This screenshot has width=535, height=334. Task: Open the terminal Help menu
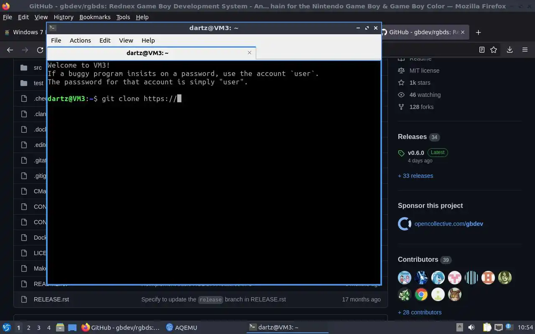tap(148, 40)
